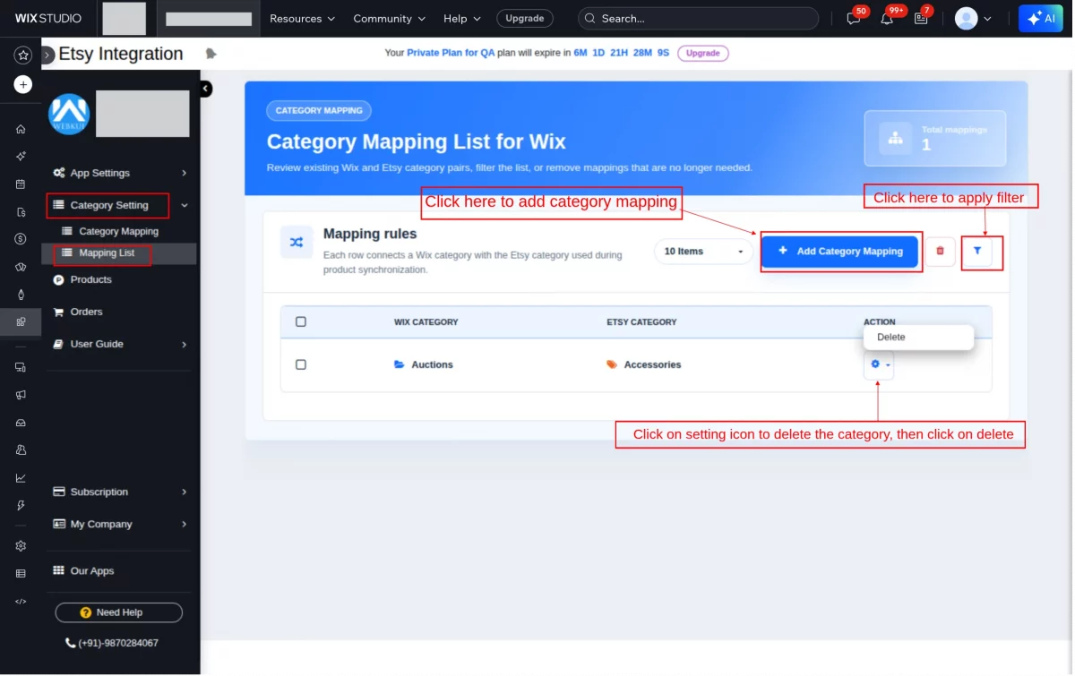Open the contacts people icon in sidebar
Screen dimensions: 1075x676
[x=21, y=449]
